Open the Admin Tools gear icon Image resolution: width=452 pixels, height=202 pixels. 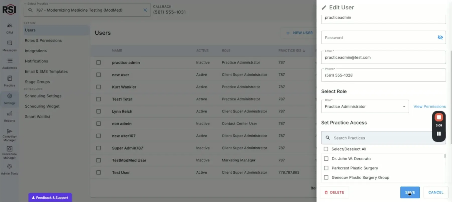click(x=10, y=167)
